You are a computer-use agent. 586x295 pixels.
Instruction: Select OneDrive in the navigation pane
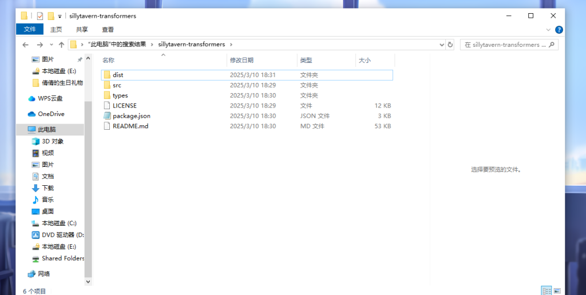51,114
